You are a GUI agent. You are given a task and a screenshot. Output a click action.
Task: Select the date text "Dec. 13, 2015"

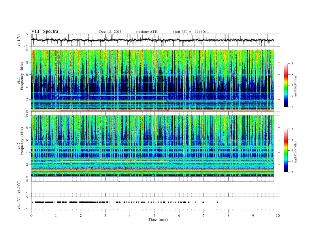(110, 32)
